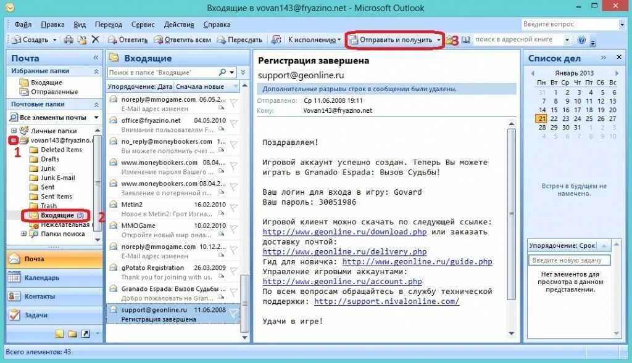This screenshot has height=363, width=632.
Task: Open the address book icon
Action: [x=466, y=40]
